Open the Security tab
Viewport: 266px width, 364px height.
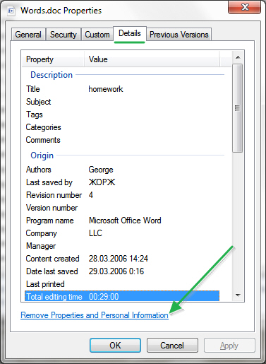point(64,35)
